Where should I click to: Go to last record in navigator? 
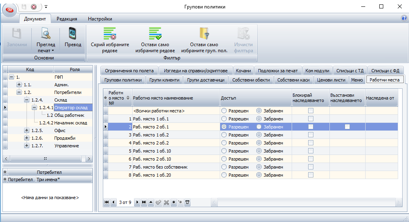click(144, 202)
